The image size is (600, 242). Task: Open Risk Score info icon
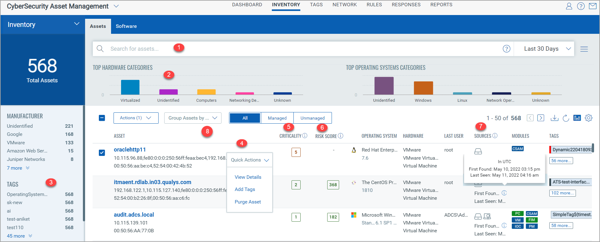pyautogui.click(x=341, y=136)
